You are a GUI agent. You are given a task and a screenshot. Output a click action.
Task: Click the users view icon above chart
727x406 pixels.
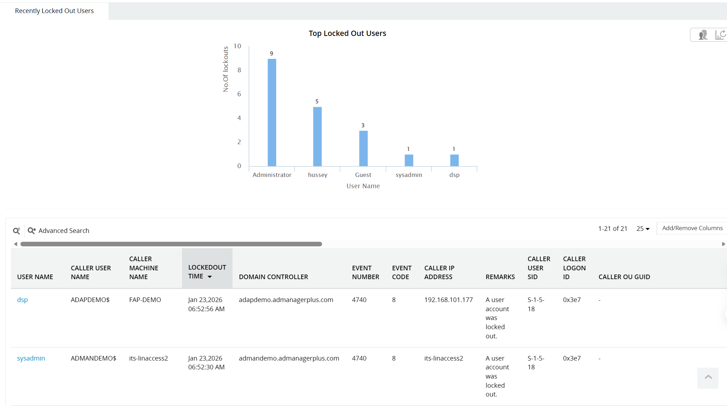(x=703, y=35)
